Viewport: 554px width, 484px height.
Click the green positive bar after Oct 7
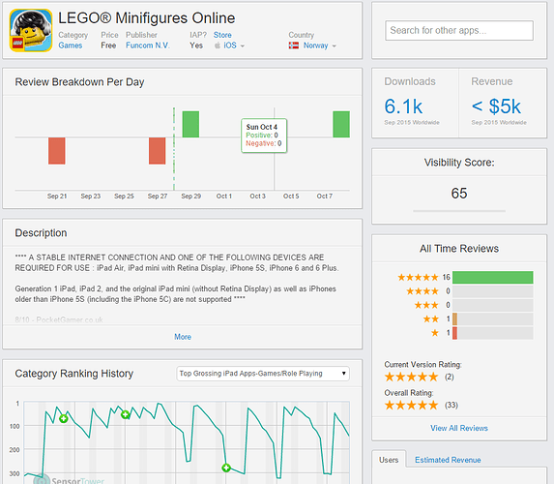(341, 124)
